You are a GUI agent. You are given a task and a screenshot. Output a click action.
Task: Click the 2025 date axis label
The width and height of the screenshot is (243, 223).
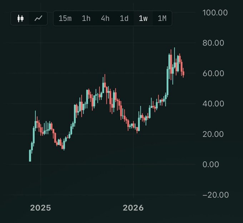coord(41,208)
